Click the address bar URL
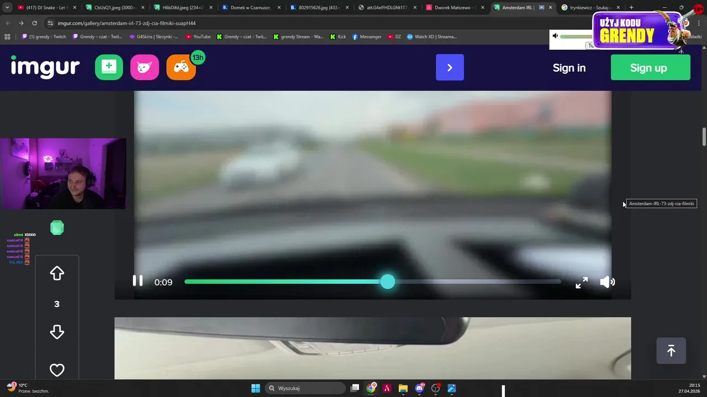This screenshot has width=707, height=397. pos(126,23)
